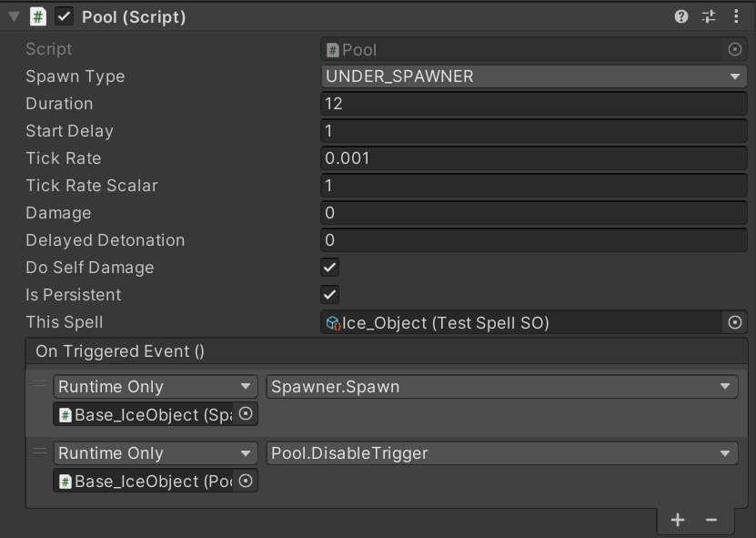Click the object picker next to Ice_Object
Image resolution: width=756 pixels, height=538 pixels.
click(x=735, y=322)
